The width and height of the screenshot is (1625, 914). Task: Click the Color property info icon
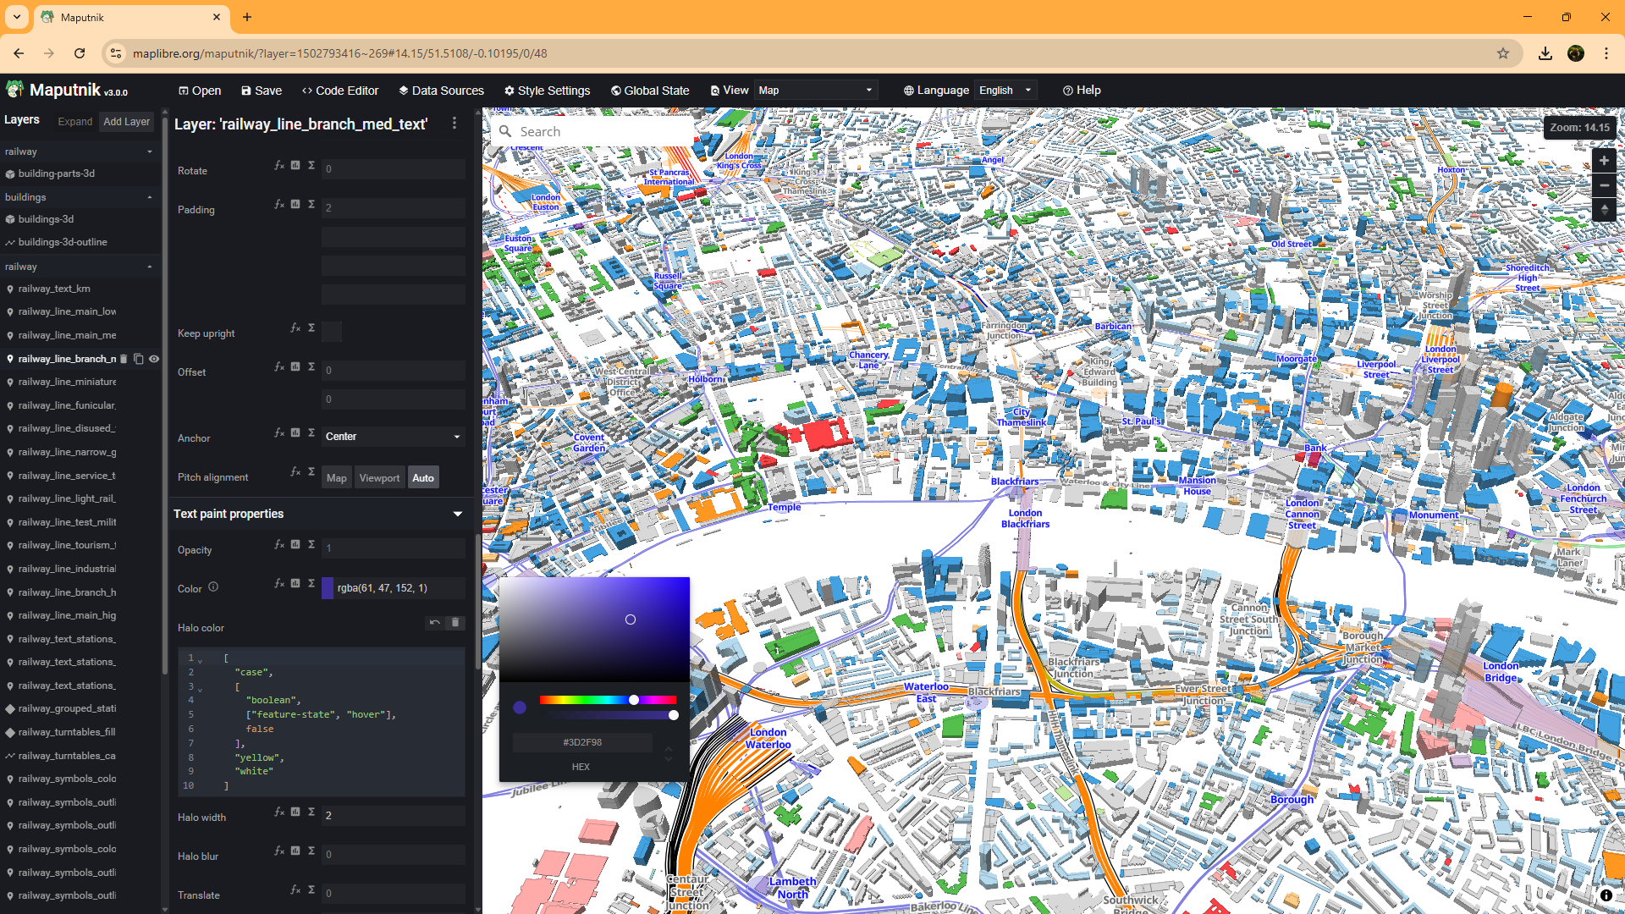click(x=213, y=586)
